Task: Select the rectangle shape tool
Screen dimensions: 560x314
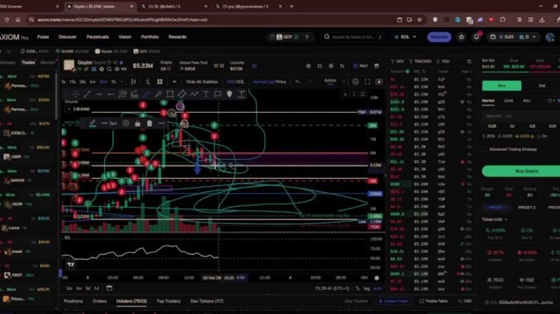Action: (x=170, y=94)
